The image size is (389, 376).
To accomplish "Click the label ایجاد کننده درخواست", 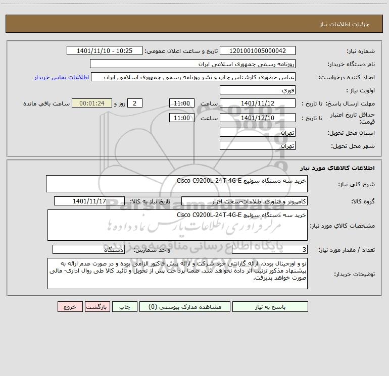I will 347,78.
